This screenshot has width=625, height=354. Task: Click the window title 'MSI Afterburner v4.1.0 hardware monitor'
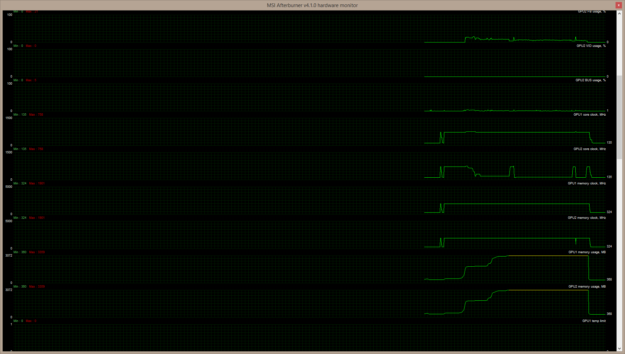[312, 5]
